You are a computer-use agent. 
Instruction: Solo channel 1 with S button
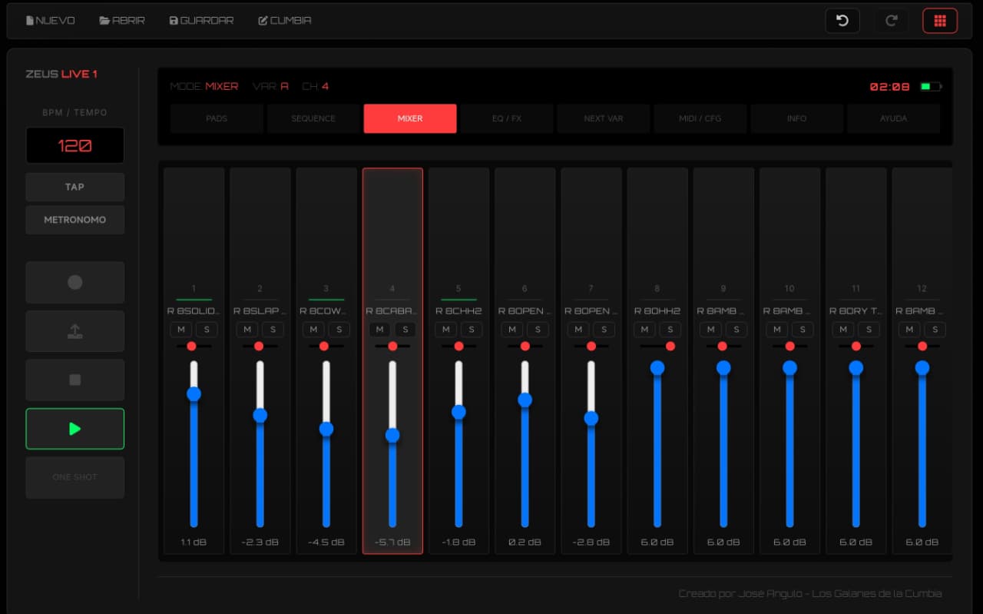(x=207, y=330)
